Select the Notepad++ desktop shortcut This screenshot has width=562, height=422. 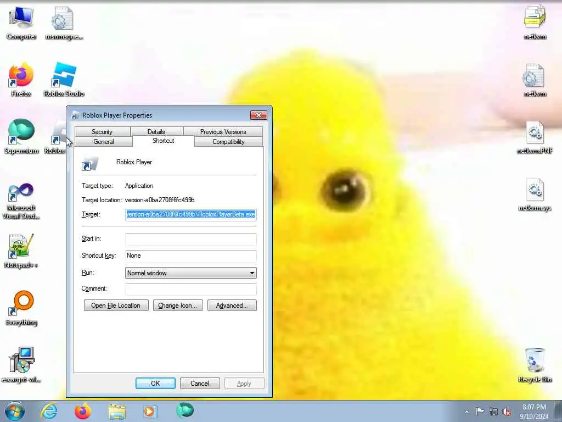tap(21, 251)
